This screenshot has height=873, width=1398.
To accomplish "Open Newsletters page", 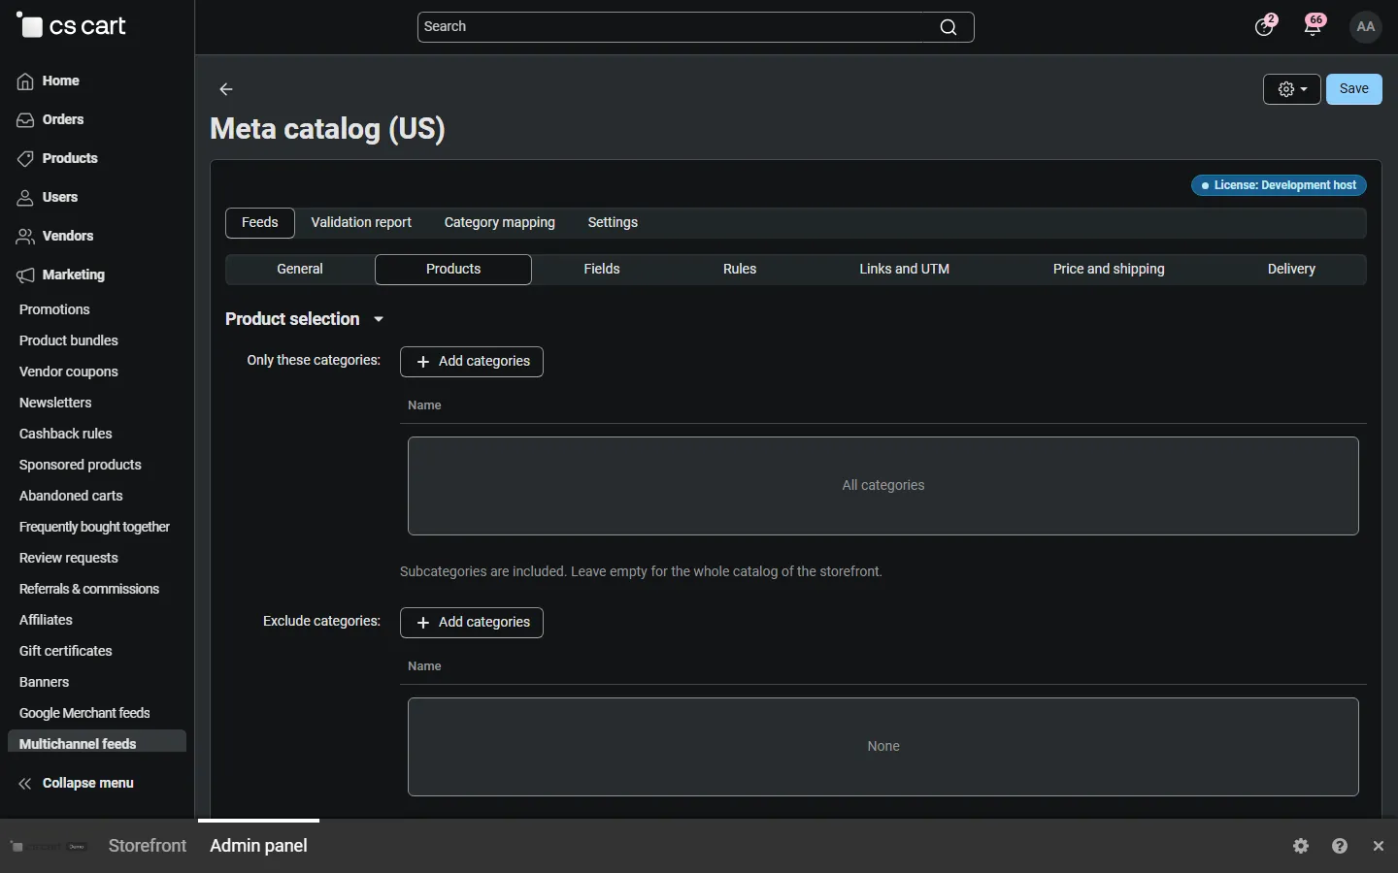I will tap(55, 404).
